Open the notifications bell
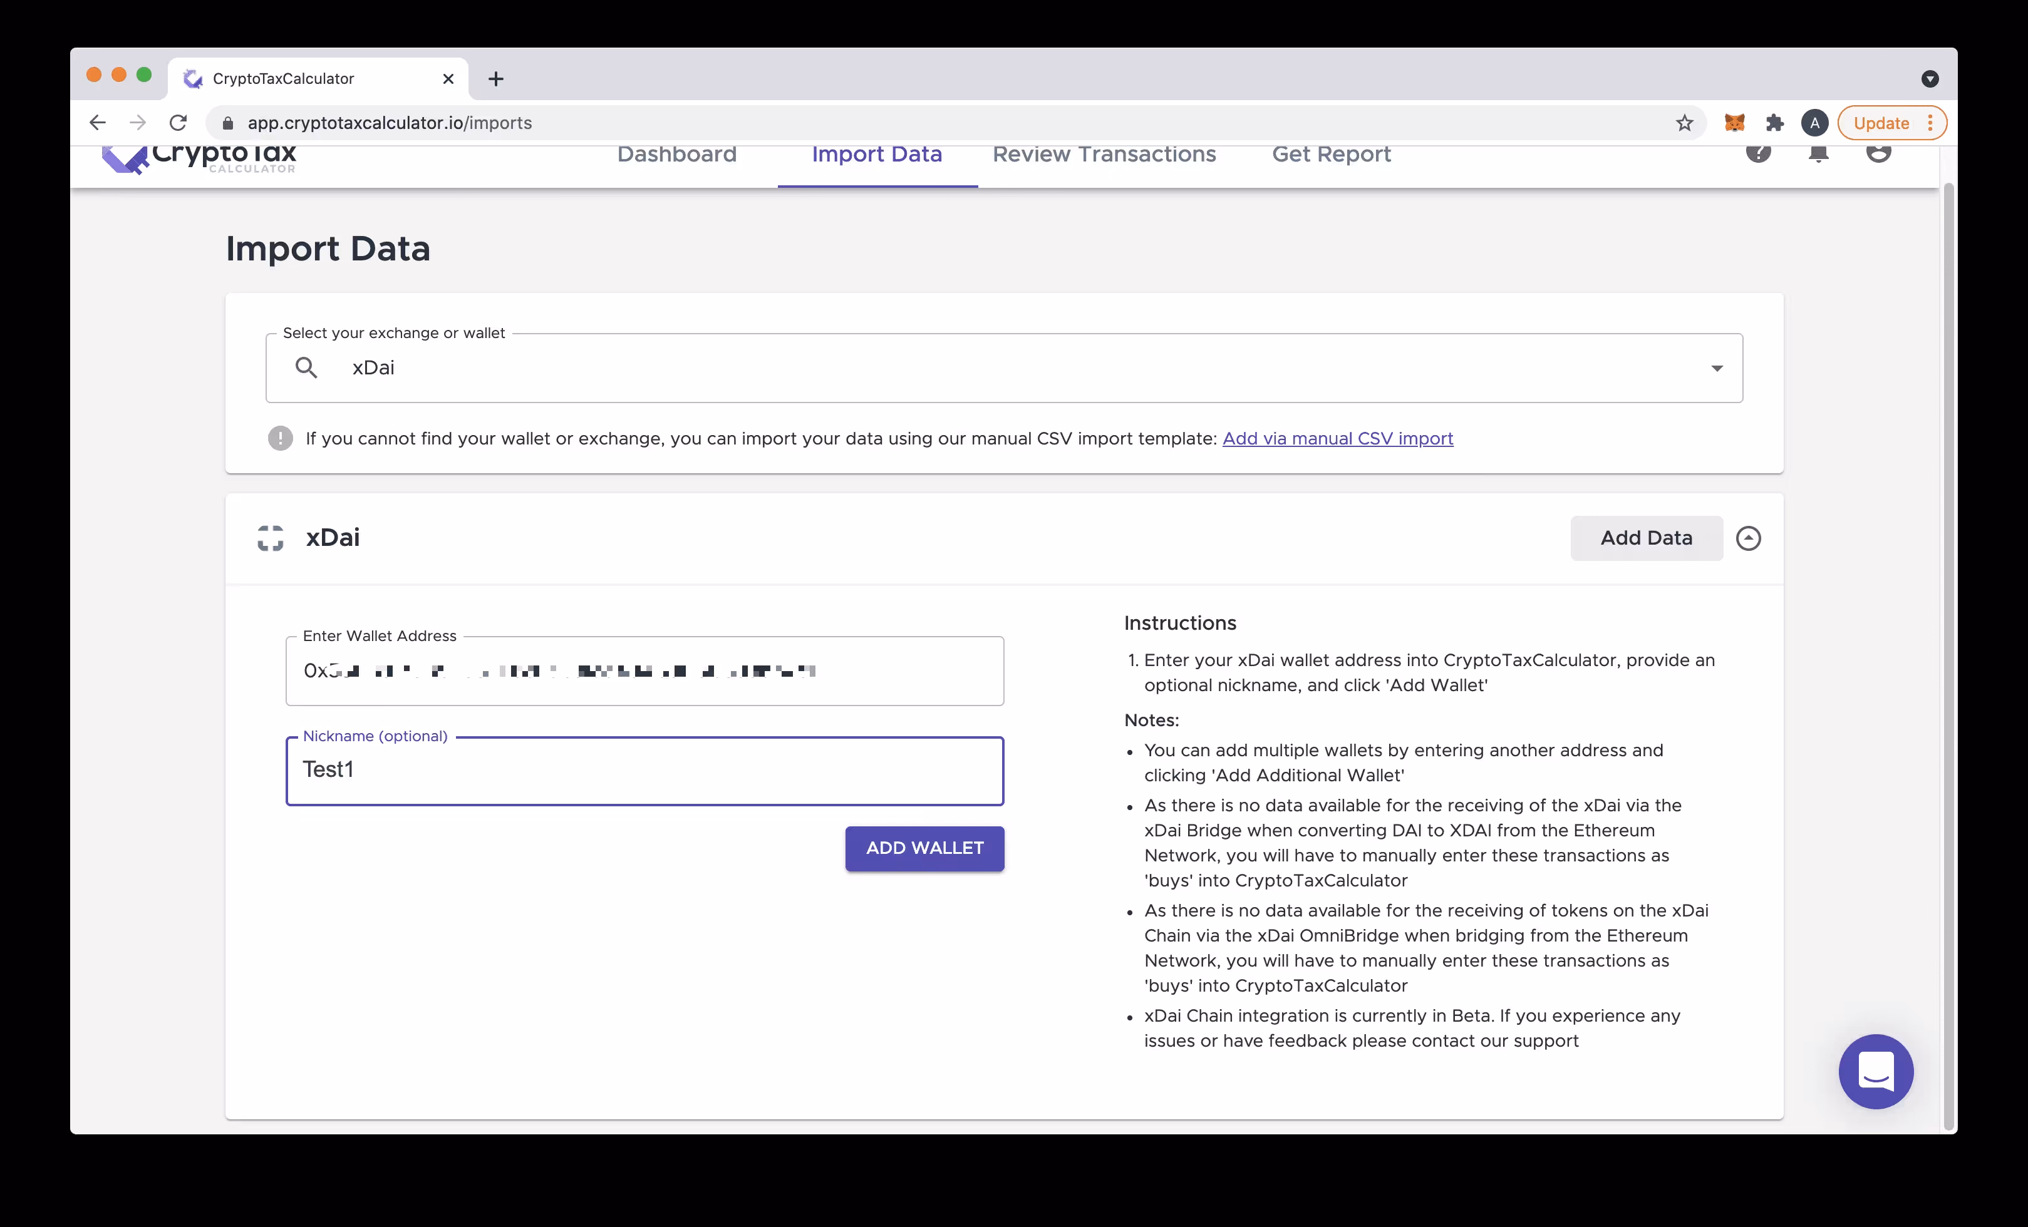This screenshot has width=2028, height=1227. coord(1818,153)
